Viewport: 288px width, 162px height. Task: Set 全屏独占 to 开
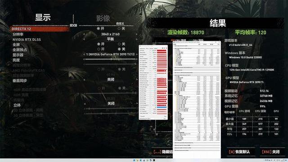pos(99,49)
